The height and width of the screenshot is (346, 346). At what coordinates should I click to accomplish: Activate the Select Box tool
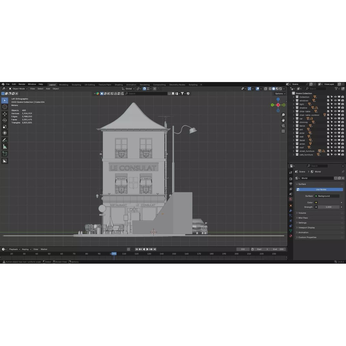click(x=4, y=100)
